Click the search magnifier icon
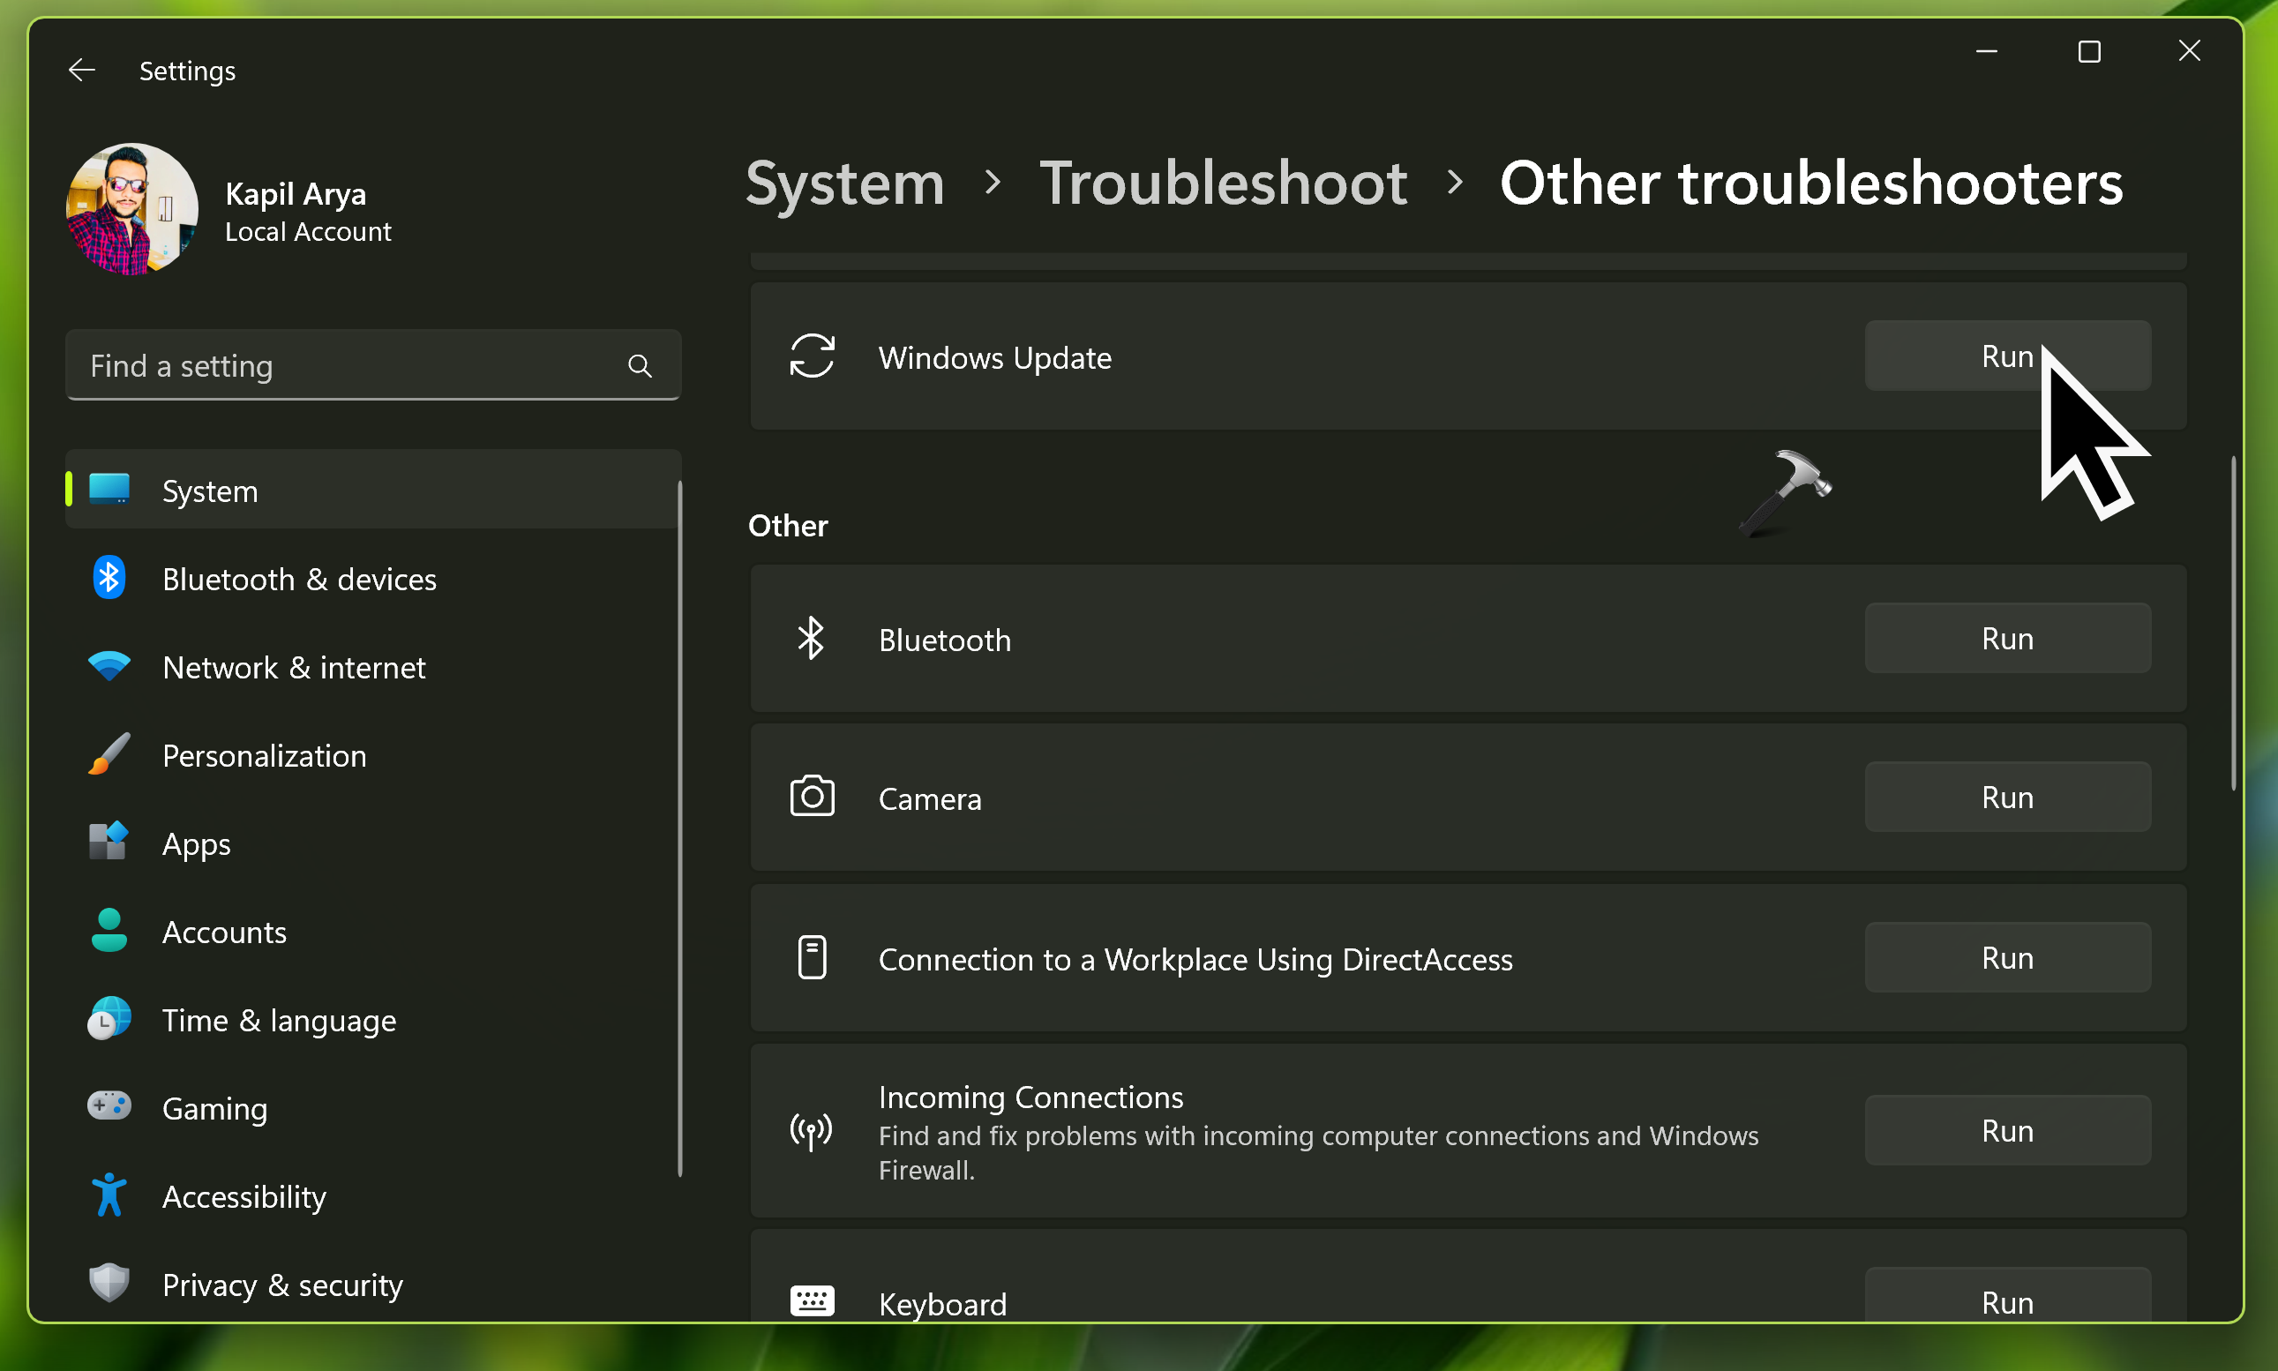 pos(640,367)
